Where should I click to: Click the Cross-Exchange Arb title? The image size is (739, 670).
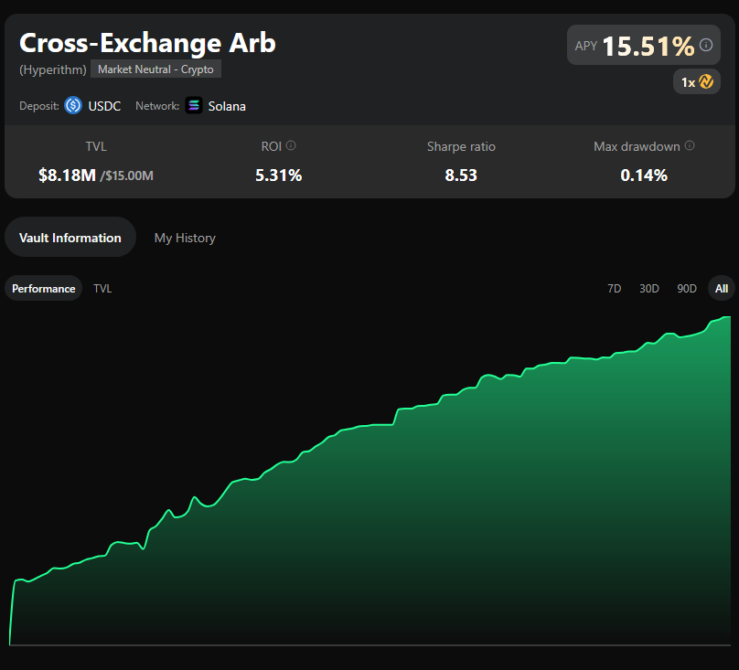click(147, 43)
